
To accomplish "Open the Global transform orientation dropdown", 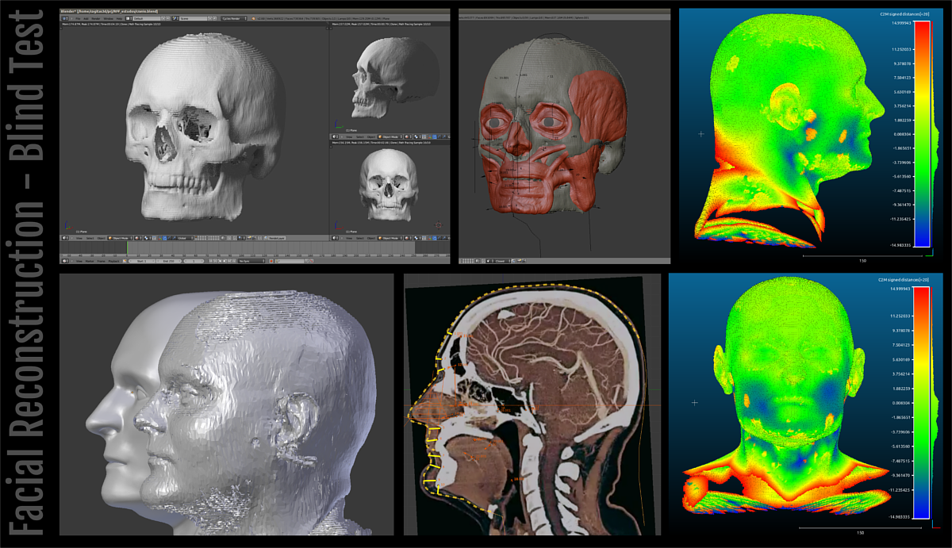I will click(185, 238).
